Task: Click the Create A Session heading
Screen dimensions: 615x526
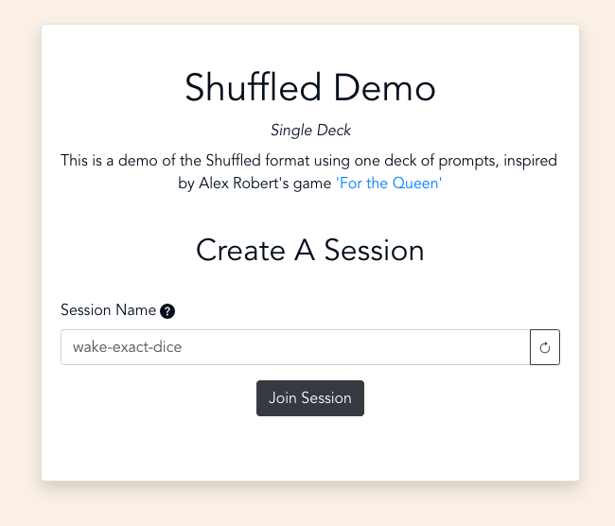Action: click(310, 251)
